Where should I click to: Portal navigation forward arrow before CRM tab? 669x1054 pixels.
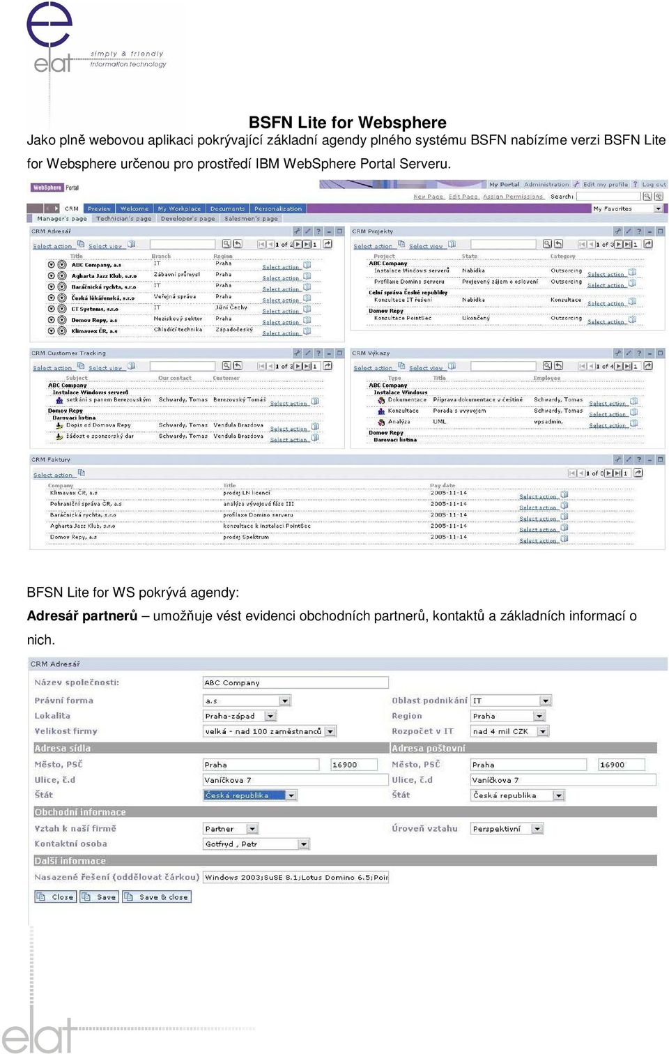click(x=56, y=208)
